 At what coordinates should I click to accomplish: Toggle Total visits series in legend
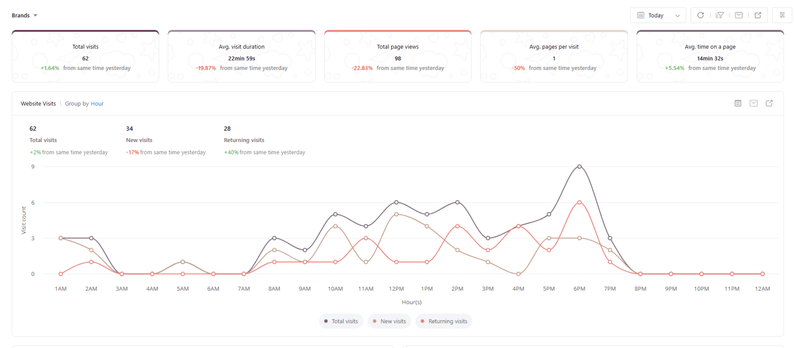click(341, 321)
